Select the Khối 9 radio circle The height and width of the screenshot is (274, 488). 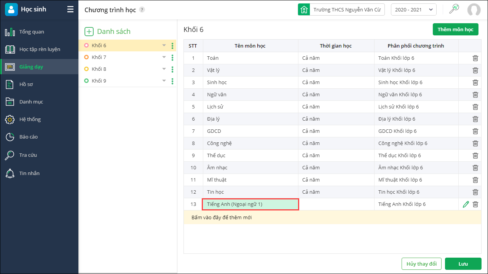click(86, 81)
